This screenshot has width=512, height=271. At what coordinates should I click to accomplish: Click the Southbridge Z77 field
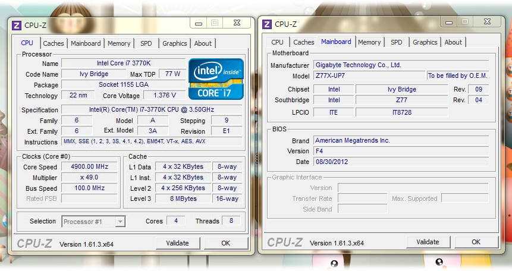coord(401,100)
